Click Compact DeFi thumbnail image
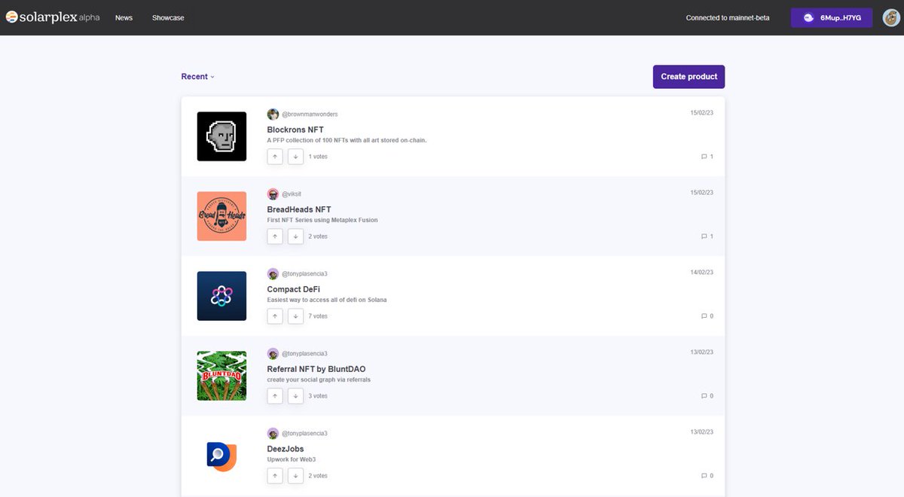Viewport: 904px width, 497px height. coord(221,296)
